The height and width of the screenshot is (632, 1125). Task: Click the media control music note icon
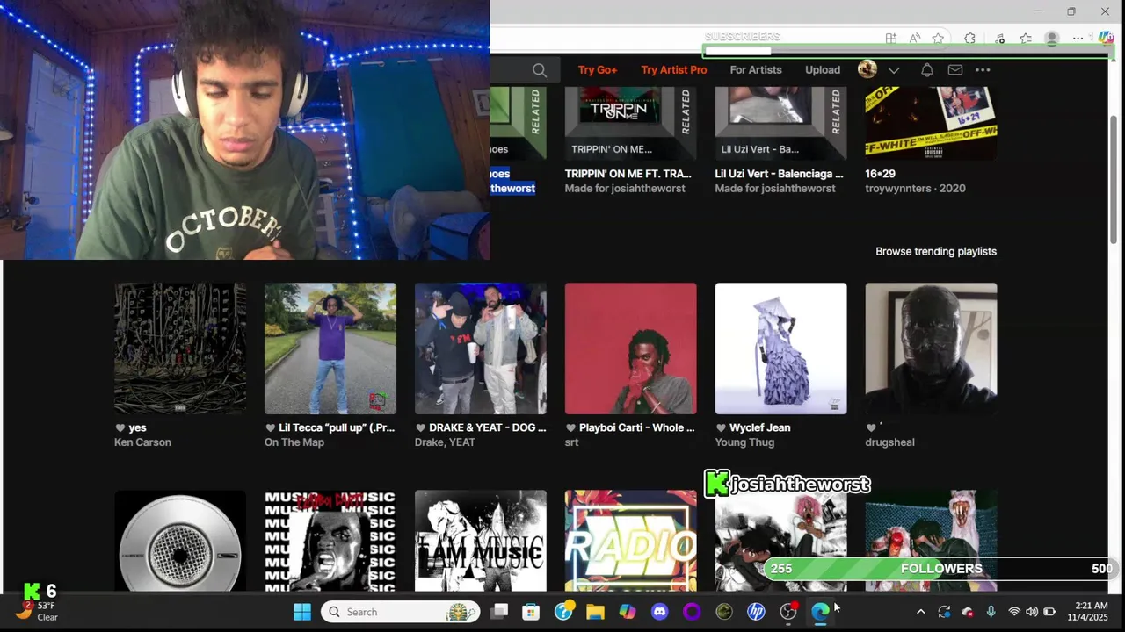(x=1000, y=38)
